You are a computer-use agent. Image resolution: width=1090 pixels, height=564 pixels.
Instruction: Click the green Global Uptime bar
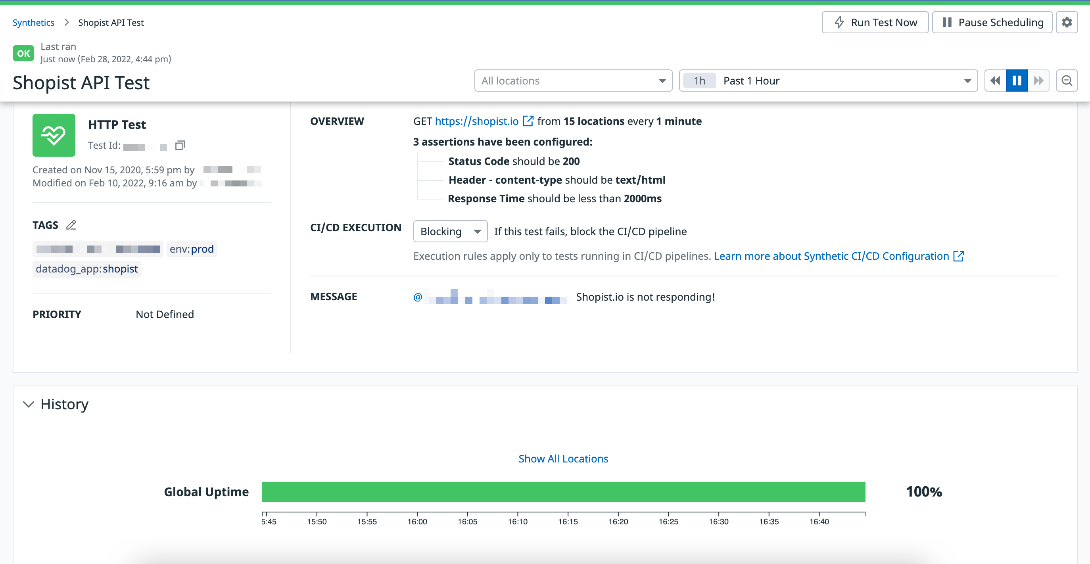[563, 492]
